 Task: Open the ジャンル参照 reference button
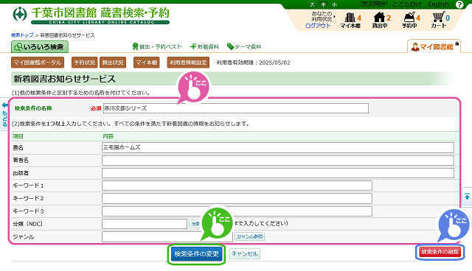pos(249,236)
